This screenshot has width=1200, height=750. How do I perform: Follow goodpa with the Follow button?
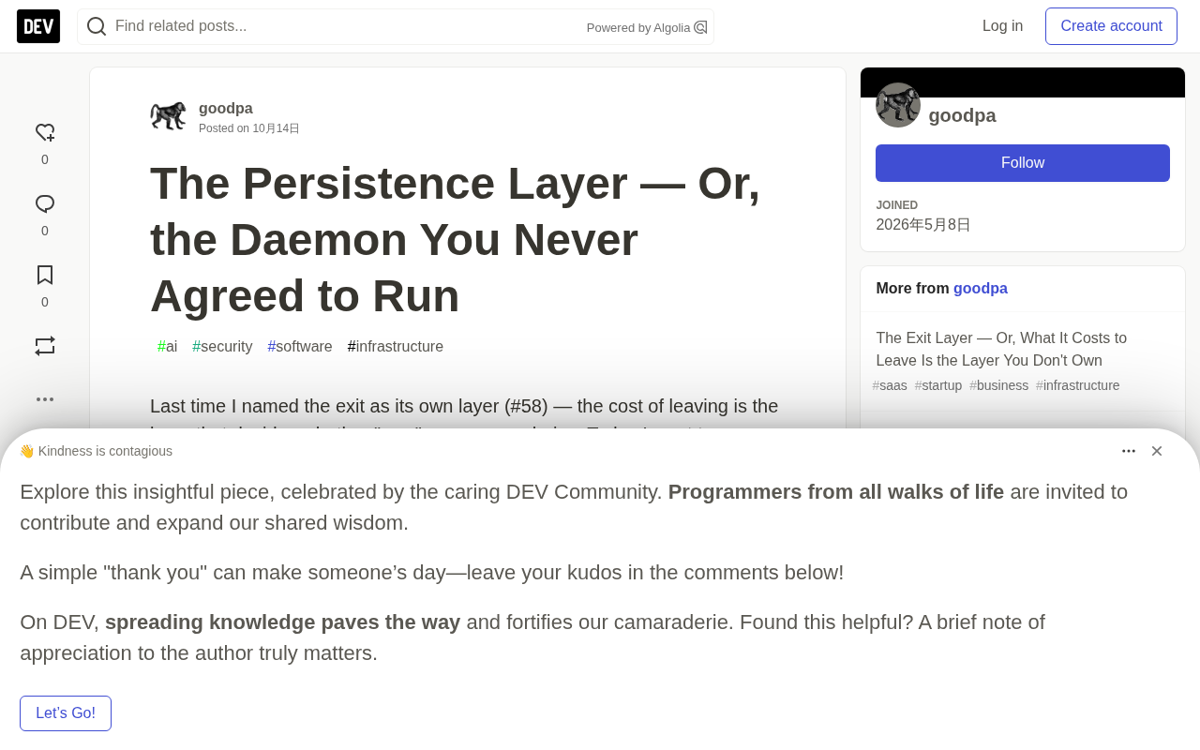pos(1023,163)
